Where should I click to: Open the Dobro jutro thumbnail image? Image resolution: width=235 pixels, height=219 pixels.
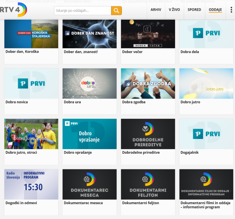[206, 84]
